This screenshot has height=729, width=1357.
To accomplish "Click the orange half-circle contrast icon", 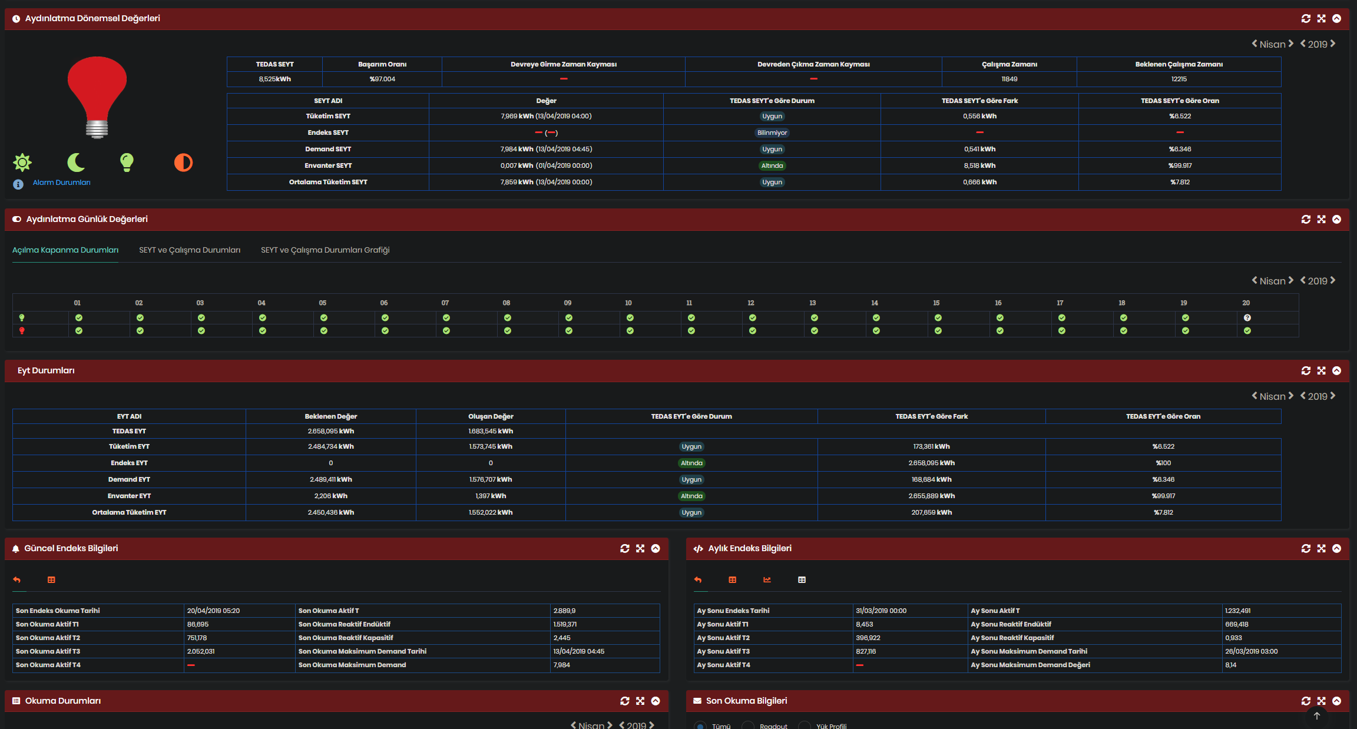I will pos(183,163).
